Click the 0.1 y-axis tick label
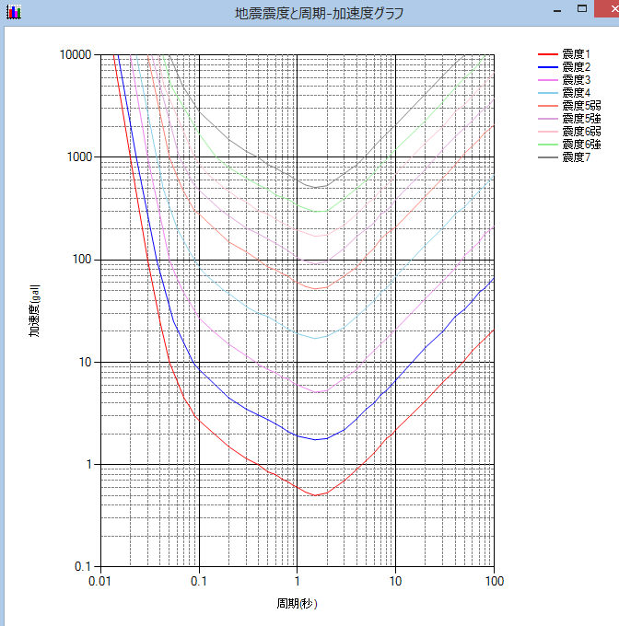 [x=83, y=567]
